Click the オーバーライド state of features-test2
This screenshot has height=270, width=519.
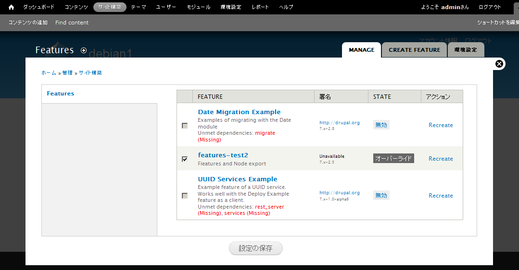click(x=393, y=158)
